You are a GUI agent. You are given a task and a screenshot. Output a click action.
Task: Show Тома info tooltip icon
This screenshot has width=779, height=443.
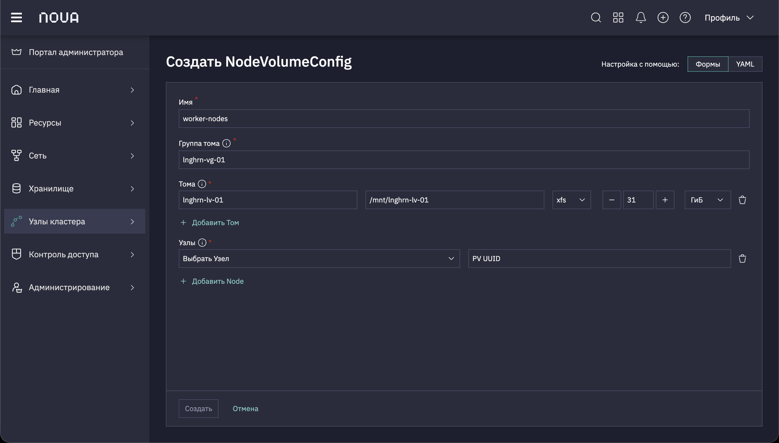coord(202,184)
